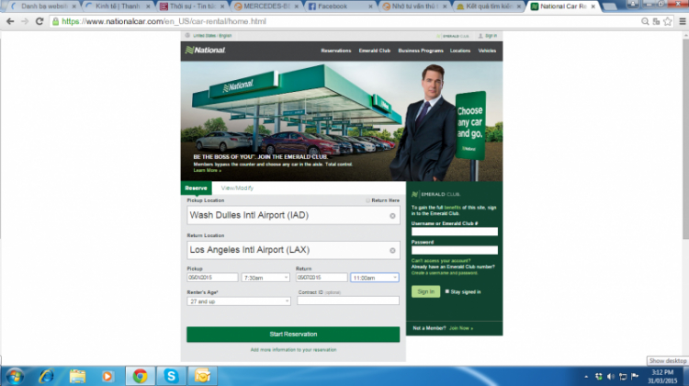The image size is (689, 386).
Task: Click the Password input field
Action: (x=455, y=250)
